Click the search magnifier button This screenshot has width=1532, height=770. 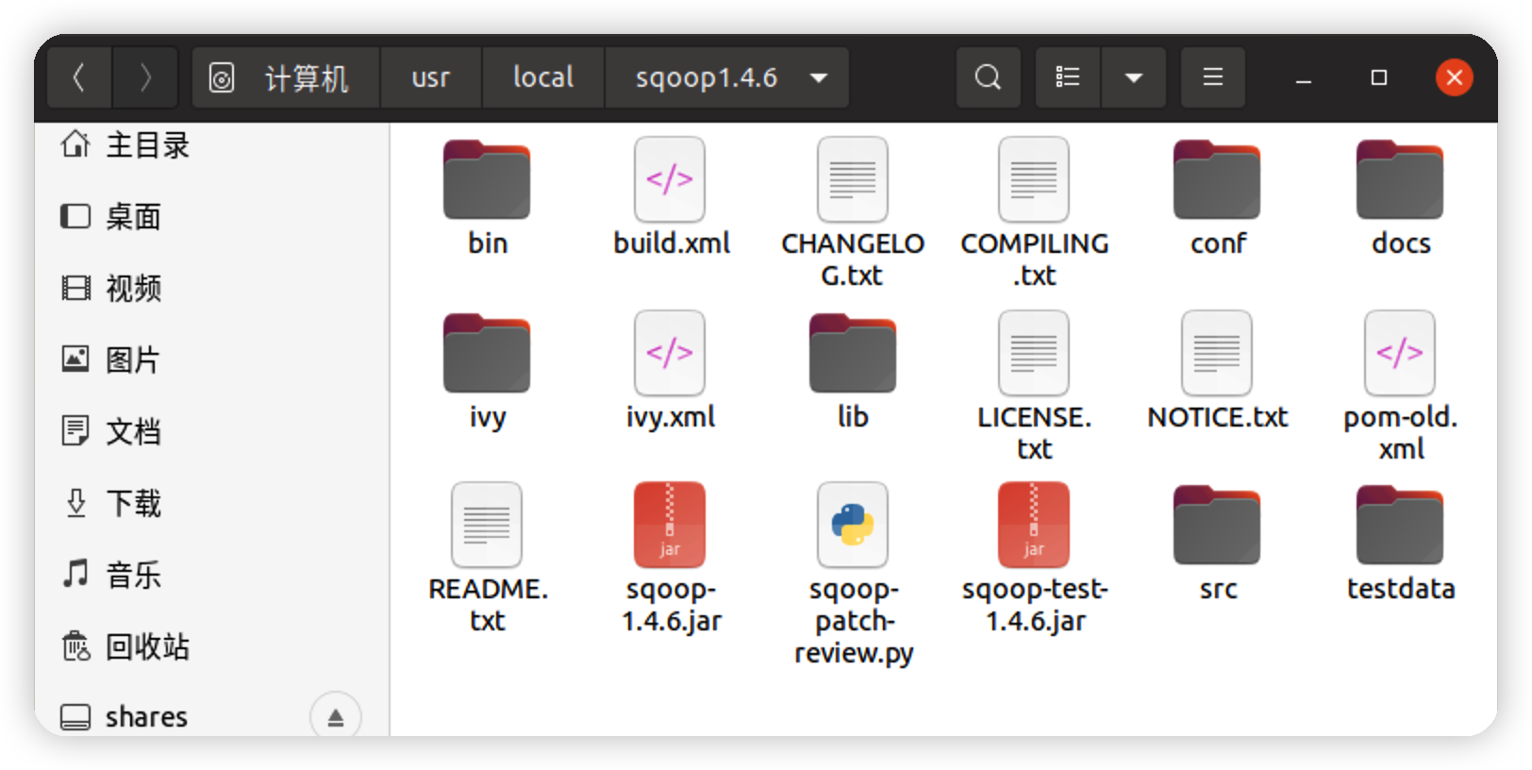[x=988, y=77]
